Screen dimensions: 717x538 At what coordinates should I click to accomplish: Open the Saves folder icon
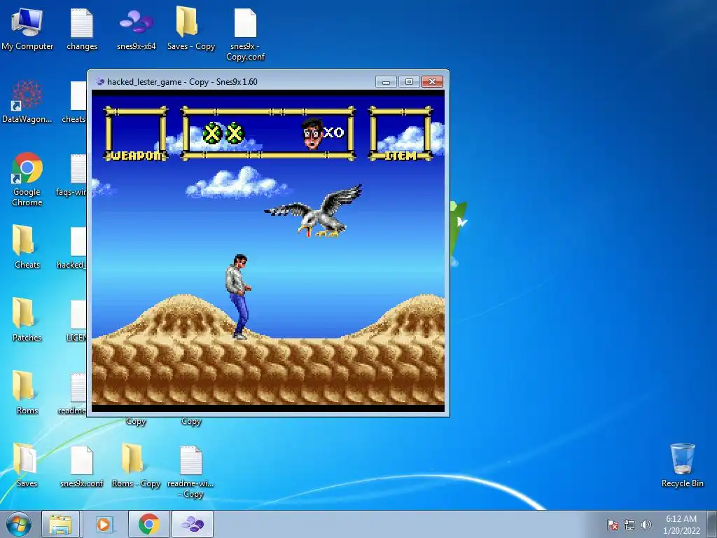(27, 465)
